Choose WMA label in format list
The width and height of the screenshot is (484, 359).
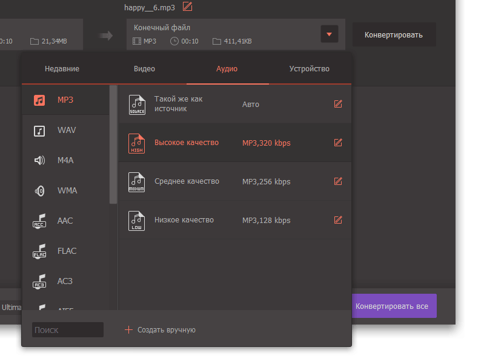(67, 190)
